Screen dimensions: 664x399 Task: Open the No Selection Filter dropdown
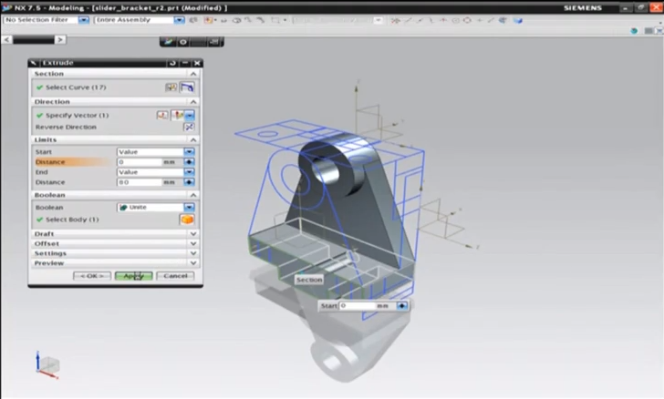(83, 20)
